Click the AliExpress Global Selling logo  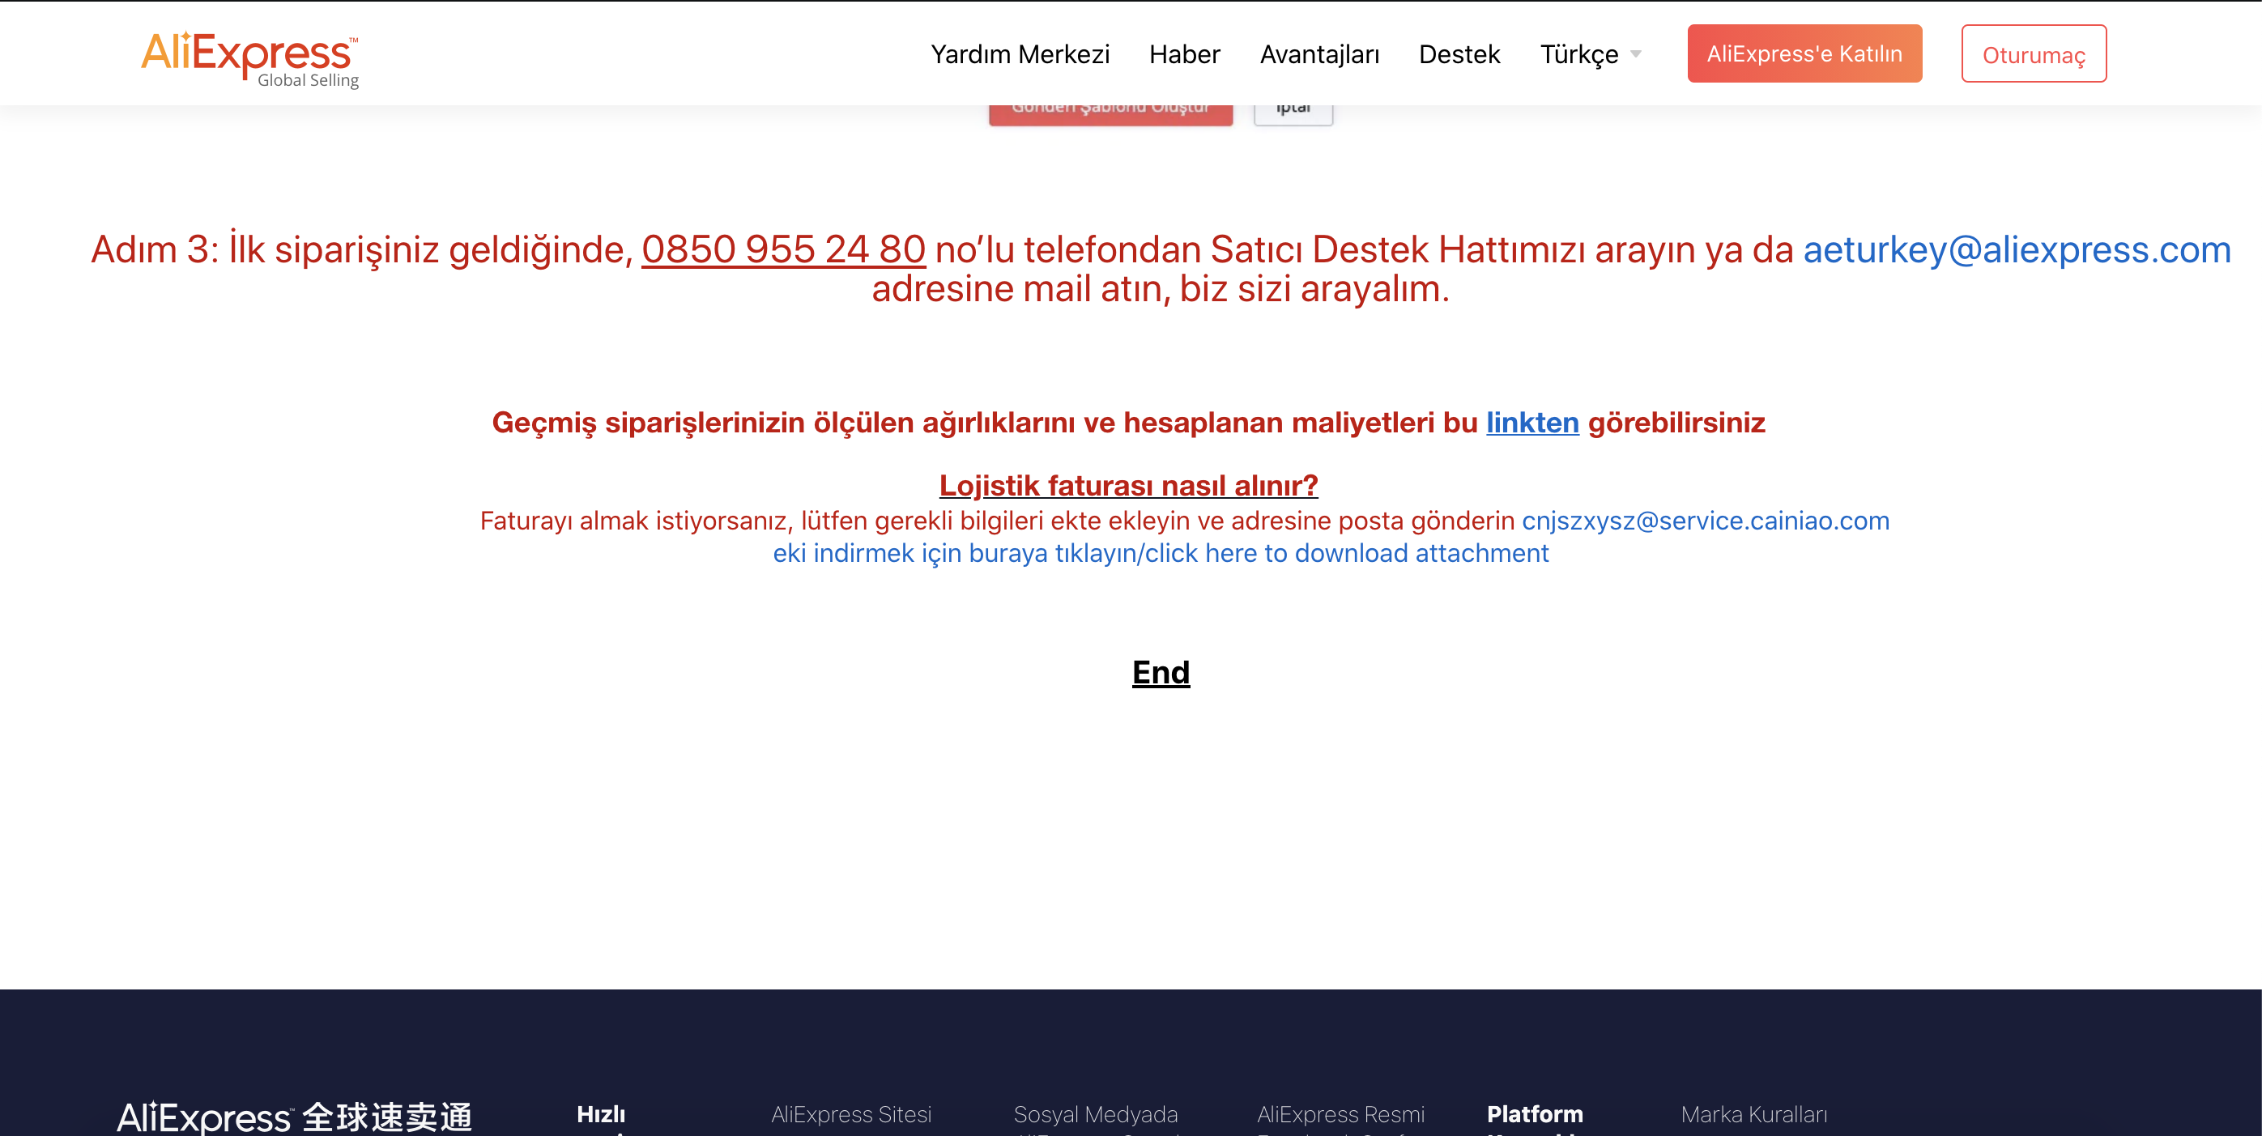click(250, 58)
